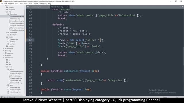Image resolution: width=184 pixels, height=103 pixels.
Task: Click the Exceptions folder icon
Action: click(7, 9)
